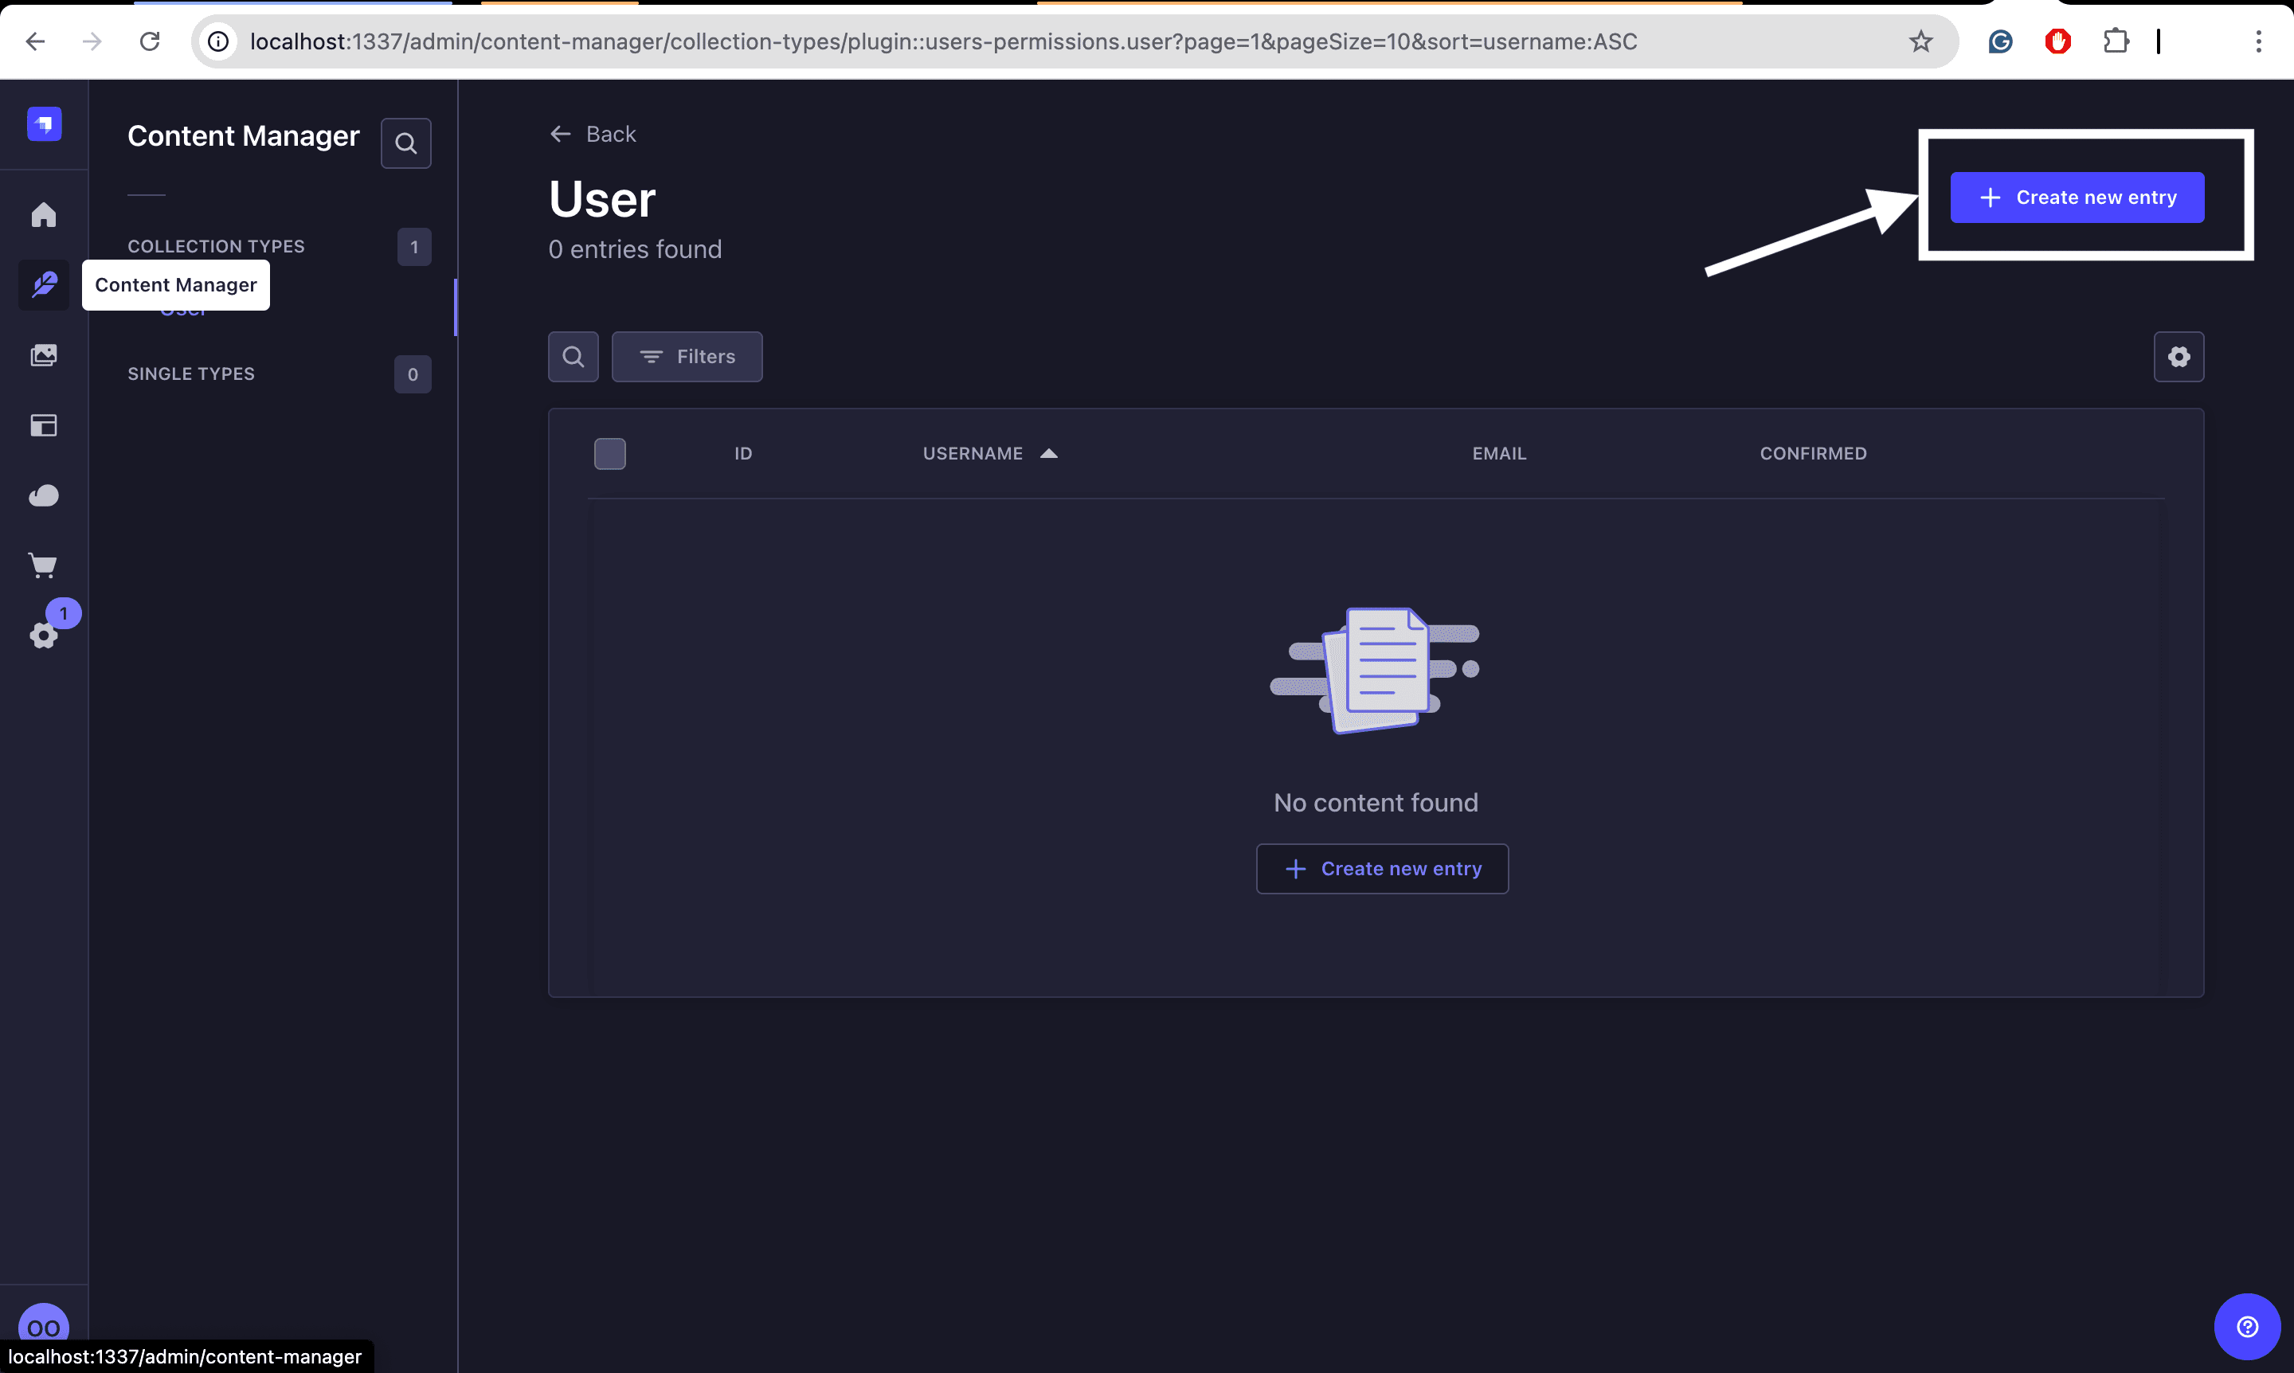Bookmark this page with the star
Screen dimensions: 2294x1373
(1921, 41)
